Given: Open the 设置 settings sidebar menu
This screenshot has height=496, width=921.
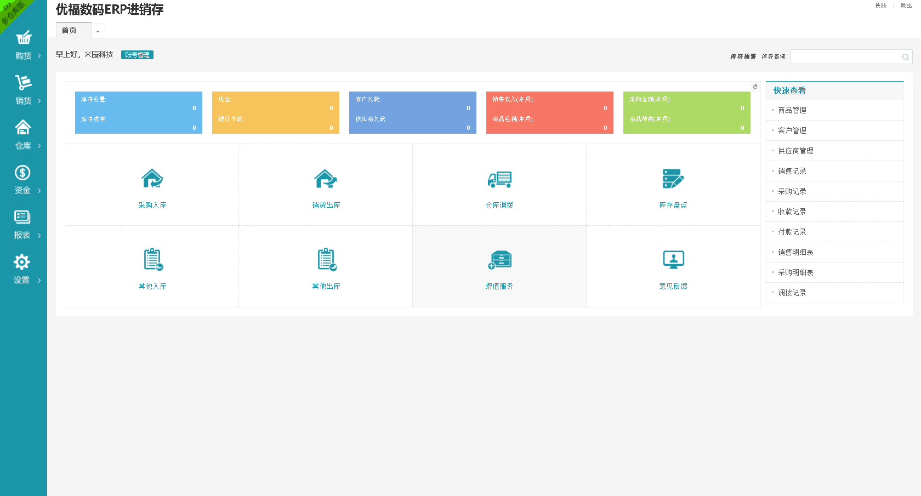Looking at the screenshot, I should coord(24,271).
